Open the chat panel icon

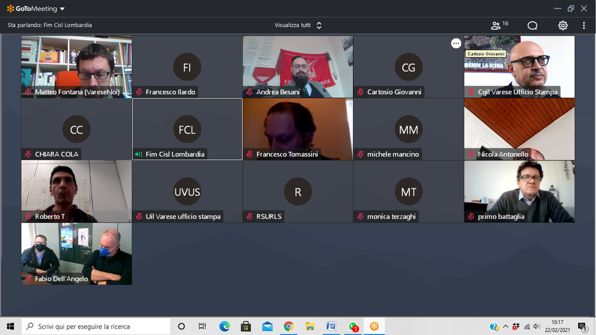tap(532, 25)
